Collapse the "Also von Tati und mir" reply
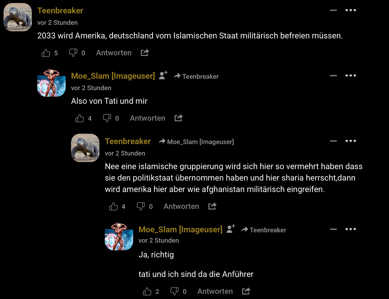Image resolution: width=389 pixels, height=299 pixels. (333, 76)
